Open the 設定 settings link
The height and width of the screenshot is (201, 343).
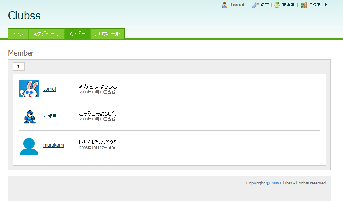click(x=265, y=5)
